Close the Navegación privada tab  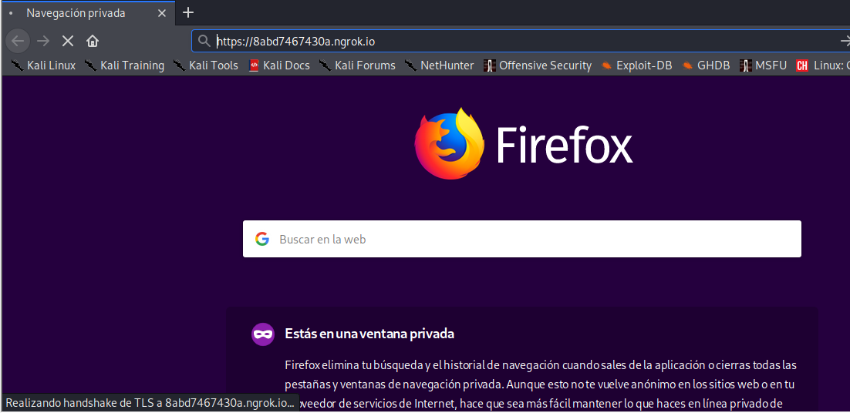[x=161, y=13]
